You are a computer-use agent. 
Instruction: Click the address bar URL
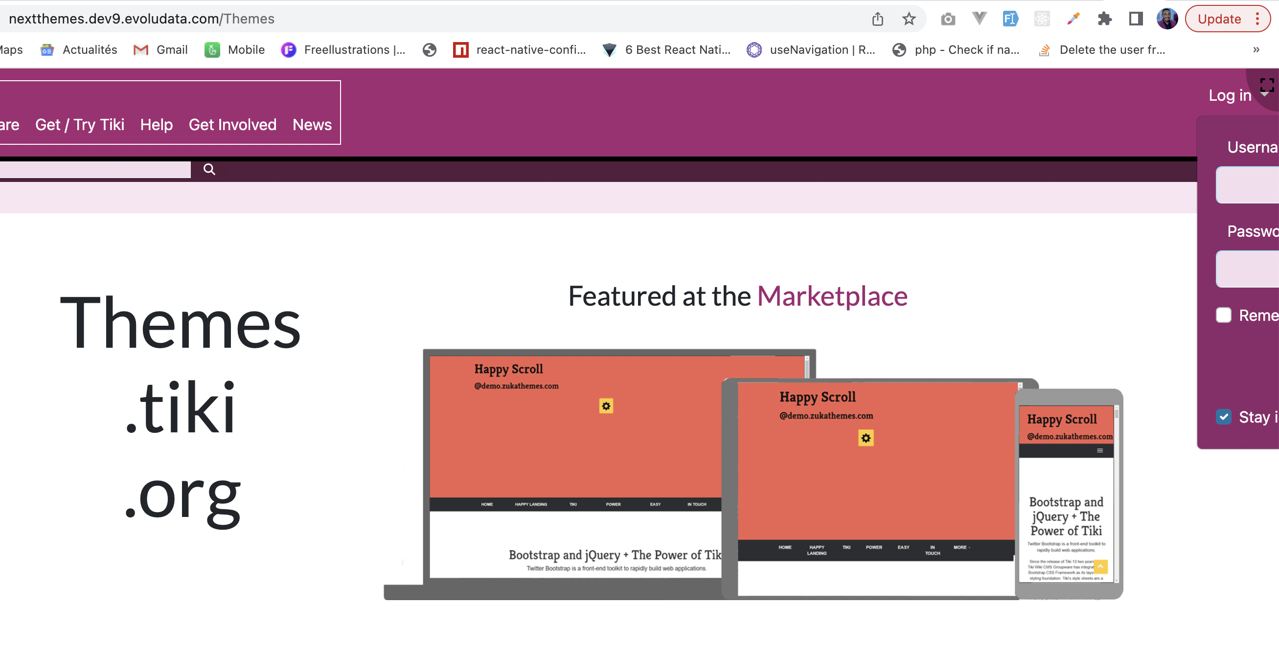click(x=141, y=19)
